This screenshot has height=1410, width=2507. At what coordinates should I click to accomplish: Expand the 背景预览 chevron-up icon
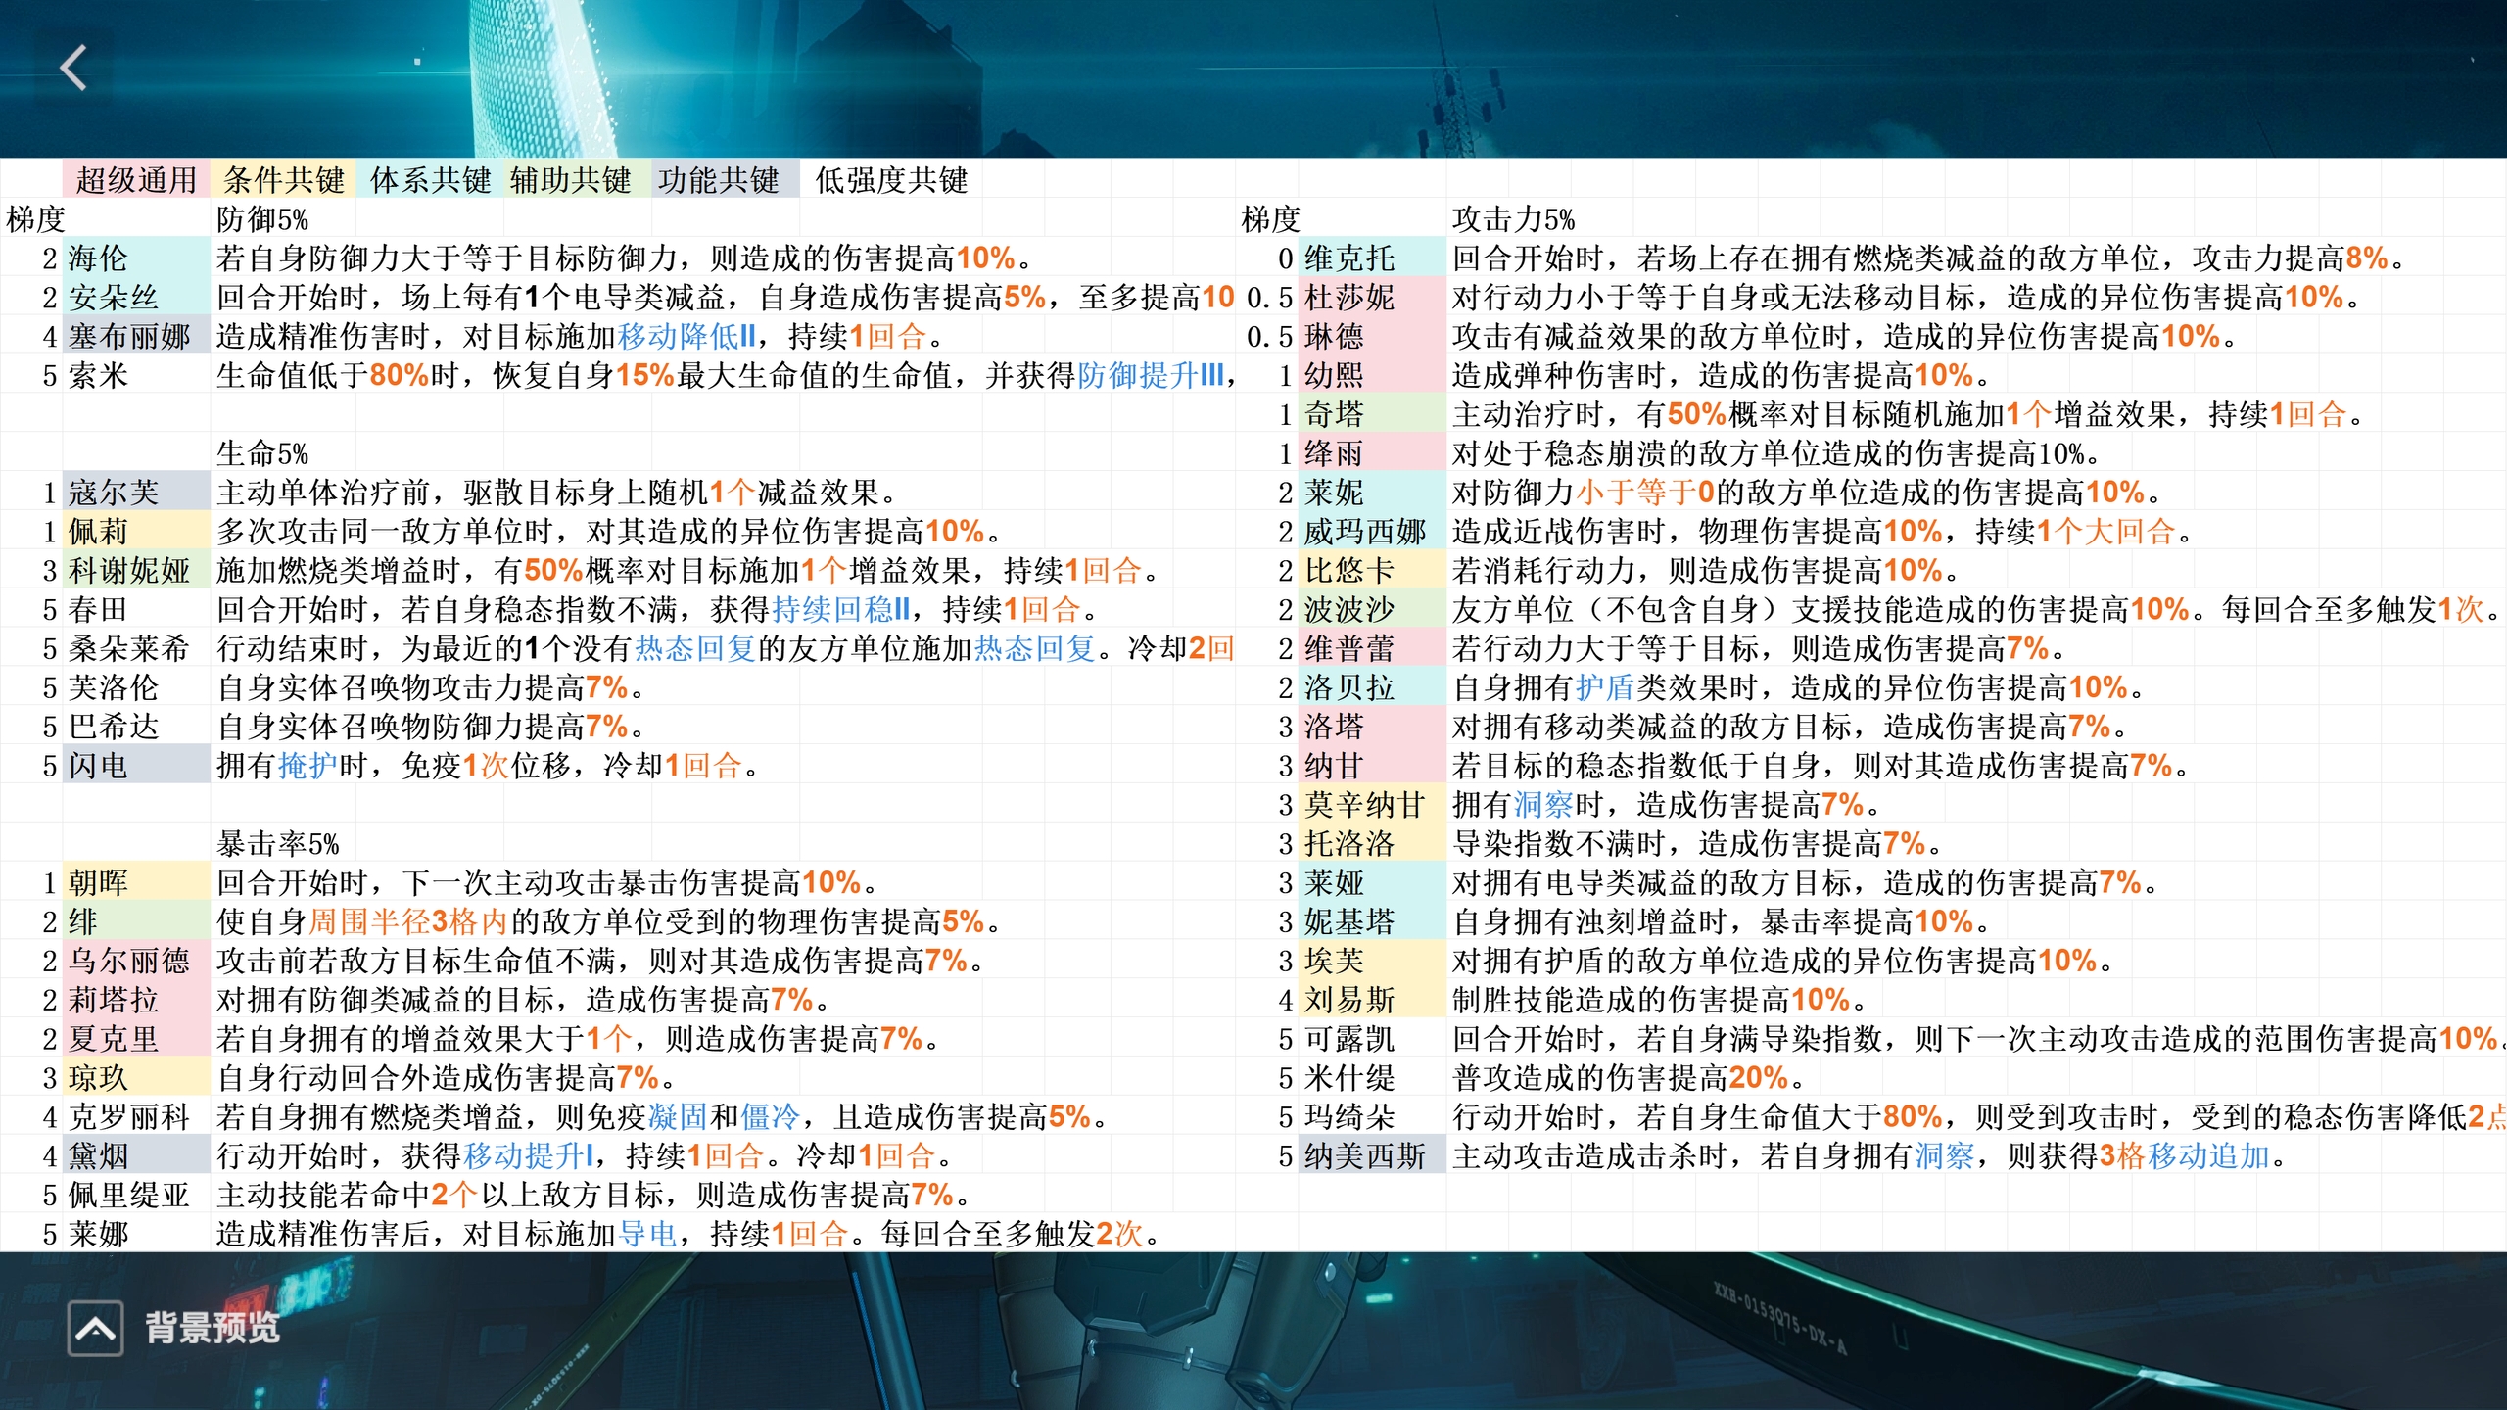[95, 1329]
